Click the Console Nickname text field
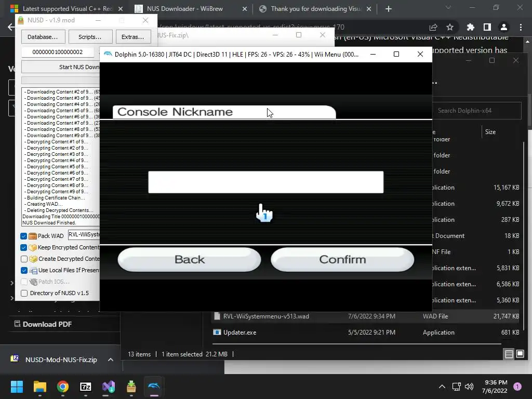532x399 pixels. click(265, 182)
